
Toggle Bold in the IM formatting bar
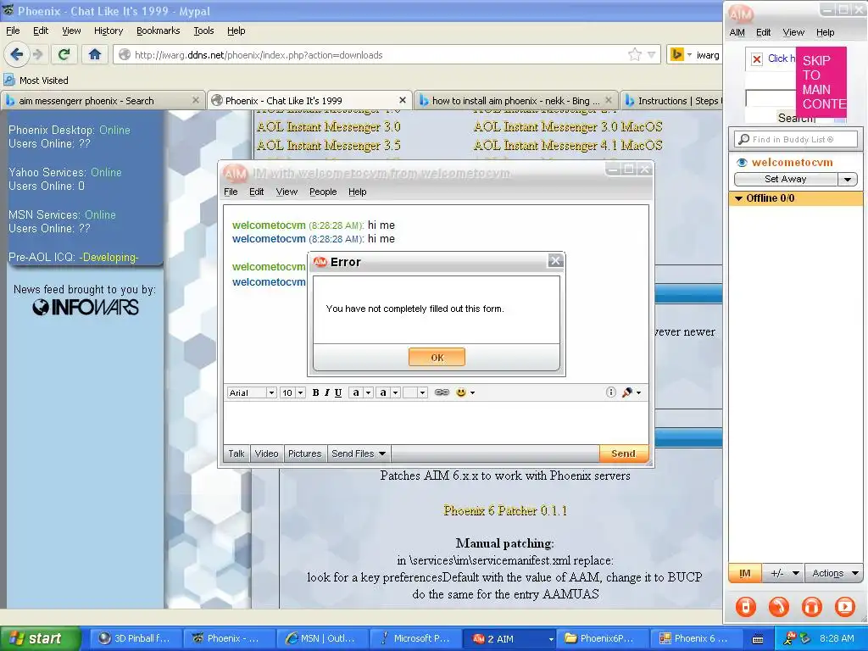[315, 392]
